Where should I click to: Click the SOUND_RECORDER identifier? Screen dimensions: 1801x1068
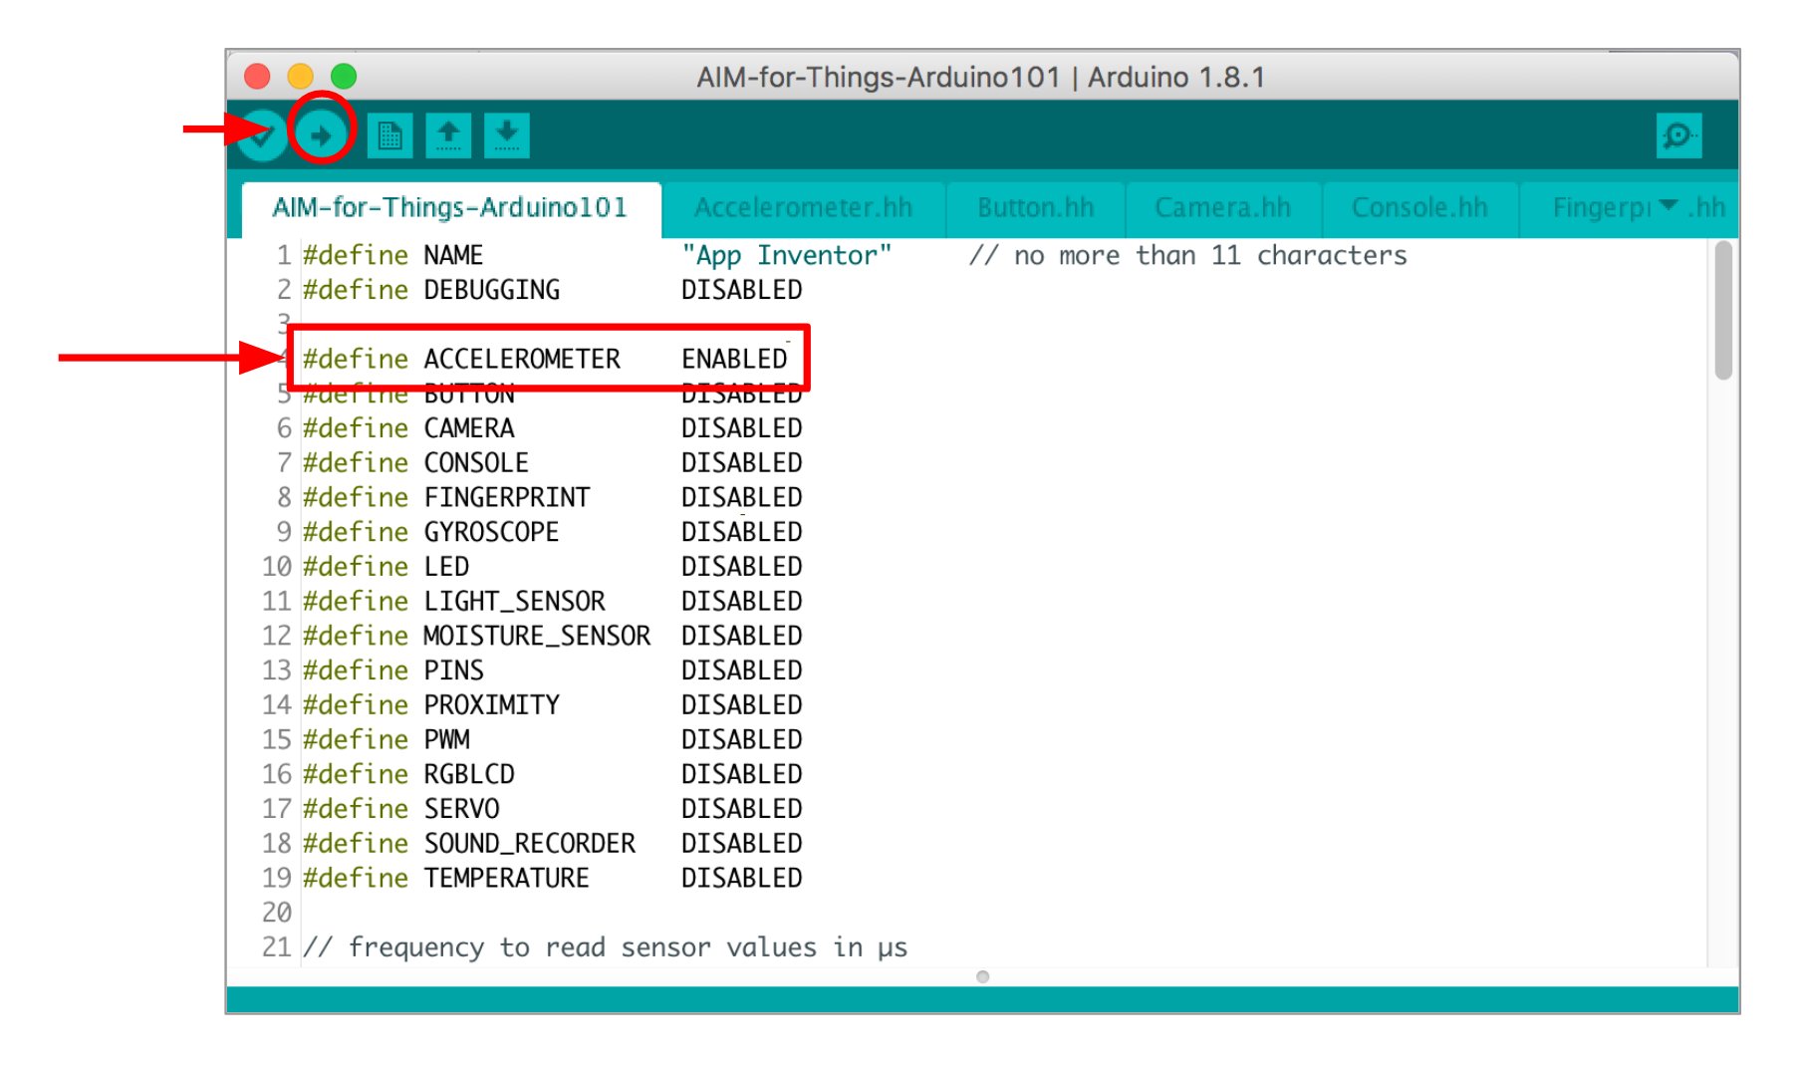pyautogui.click(x=530, y=844)
